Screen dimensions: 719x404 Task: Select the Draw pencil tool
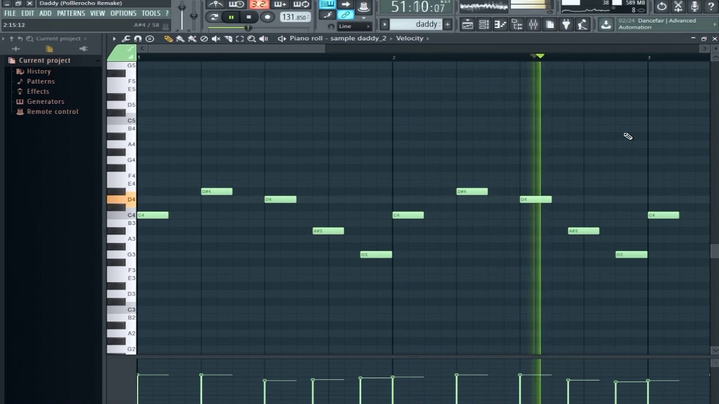pos(168,39)
